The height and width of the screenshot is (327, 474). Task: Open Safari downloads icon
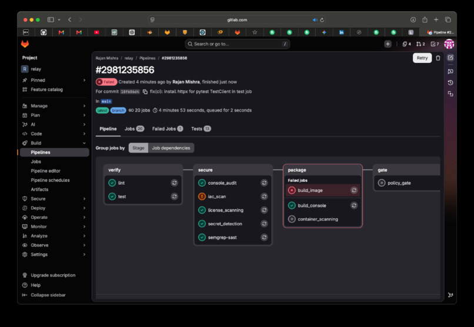pos(413,19)
